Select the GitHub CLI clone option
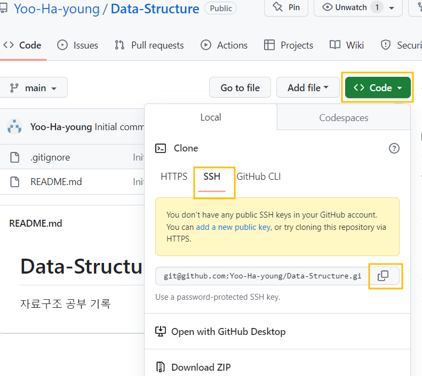 [259, 177]
